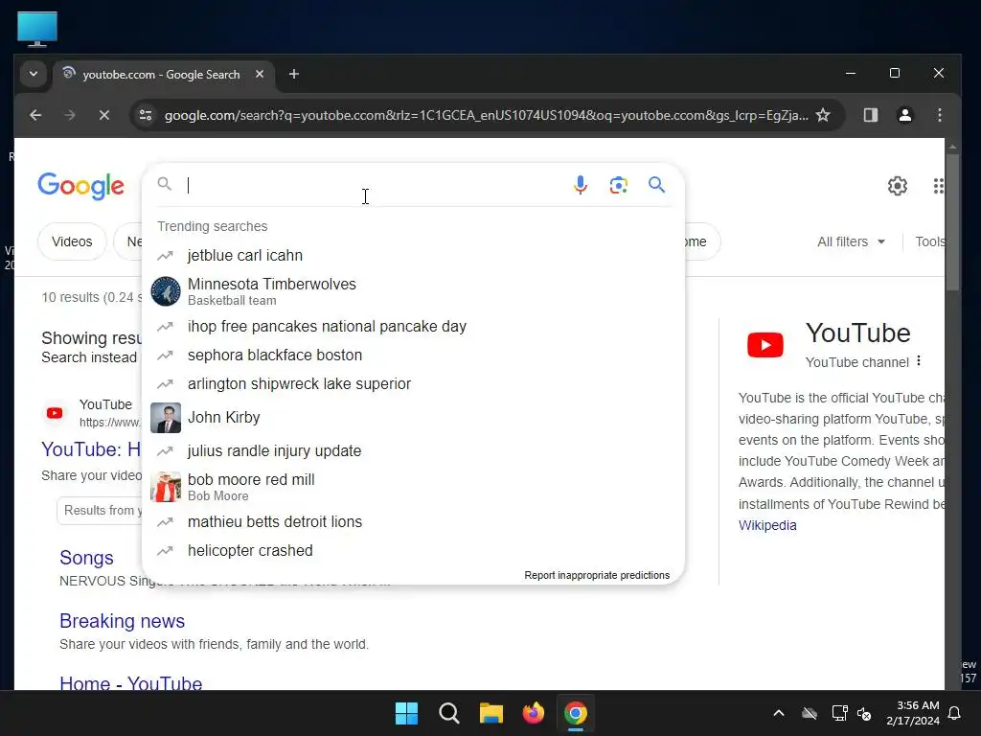Open the Breaking news sitelink
The width and height of the screenshot is (981, 736).
click(x=122, y=621)
